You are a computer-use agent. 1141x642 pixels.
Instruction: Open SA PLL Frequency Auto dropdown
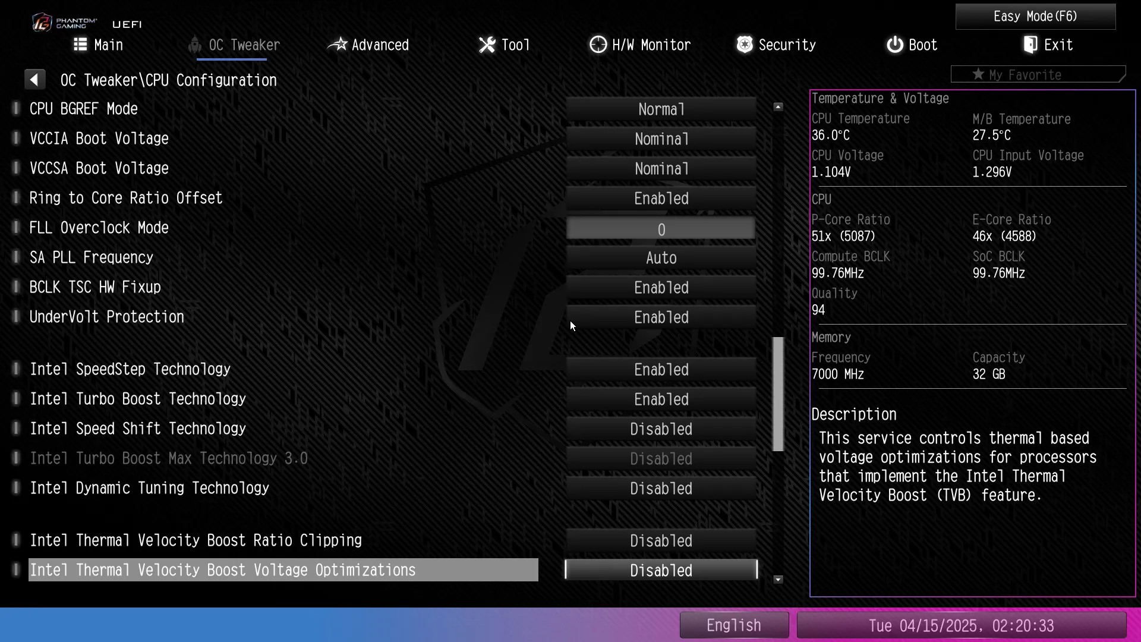(x=661, y=258)
